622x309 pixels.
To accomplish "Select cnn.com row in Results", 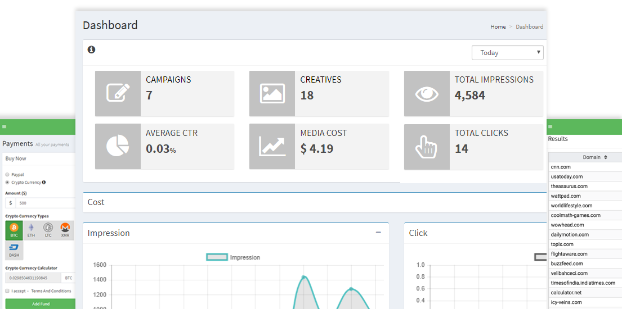I will [x=585, y=167].
